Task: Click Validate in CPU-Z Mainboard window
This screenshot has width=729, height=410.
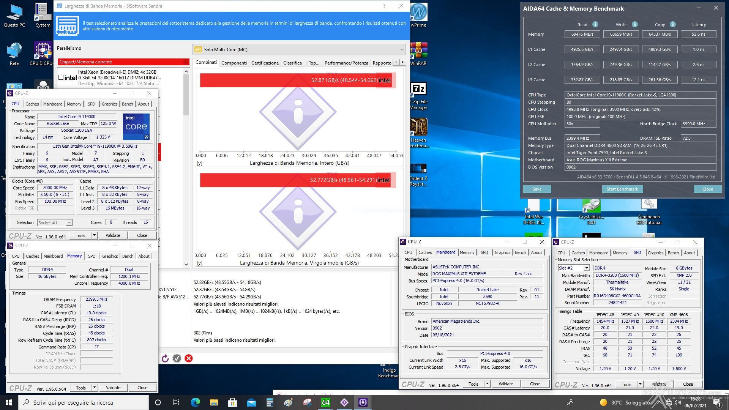Action: coord(505,384)
